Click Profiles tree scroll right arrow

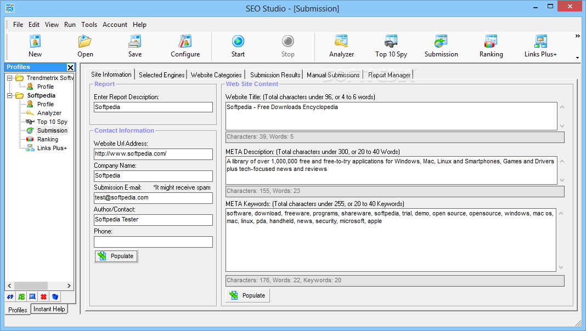pos(69,286)
